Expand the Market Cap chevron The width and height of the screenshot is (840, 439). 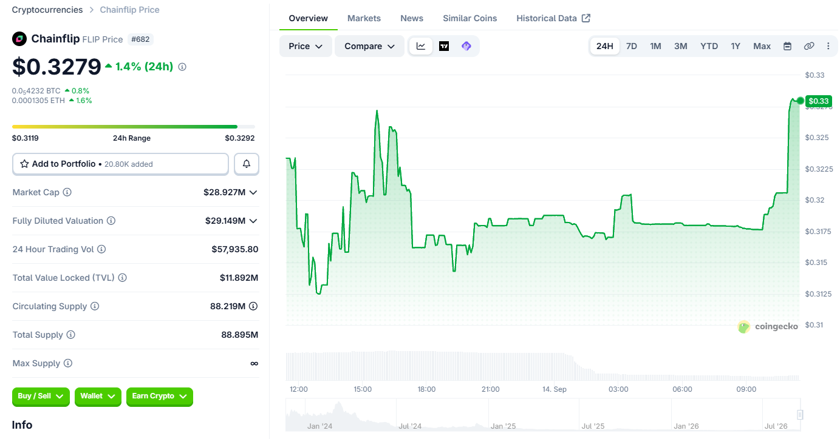tap(253, 192)
